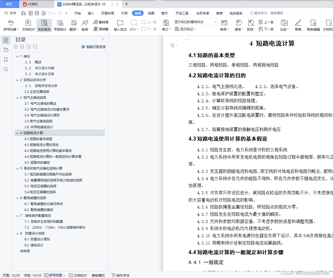The height and width of the screenshot is (278, 333).
Task: Open 限制编辑 restrict editing
Action: click(x=313, y=26)
